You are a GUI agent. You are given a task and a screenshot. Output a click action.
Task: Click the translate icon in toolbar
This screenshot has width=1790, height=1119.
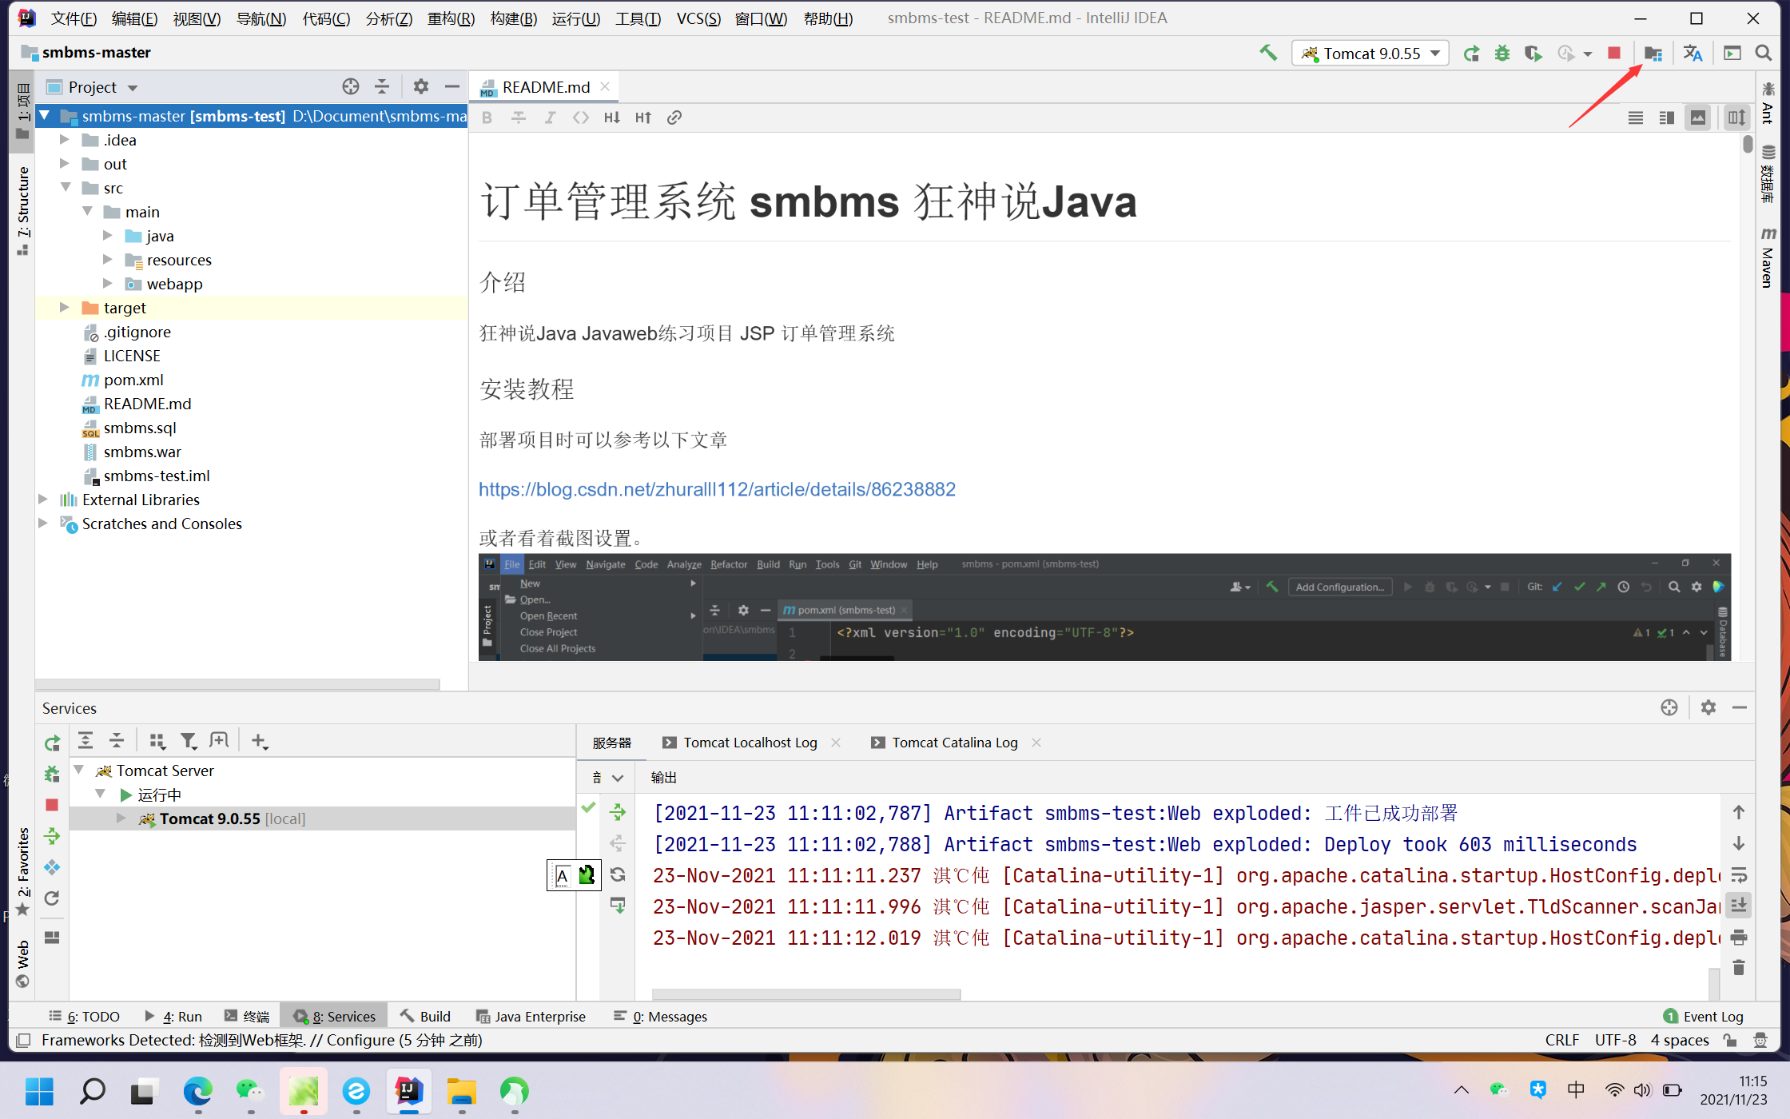click(x=1692, y=53)
